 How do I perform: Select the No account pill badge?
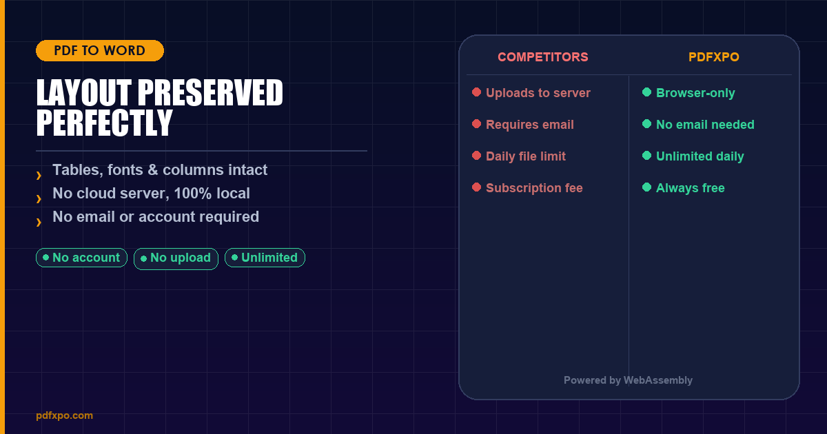(81, 258)
